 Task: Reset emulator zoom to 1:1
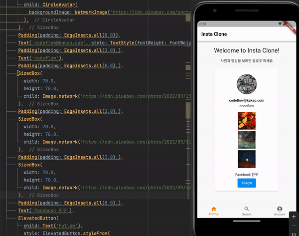(x=294, y=235)
